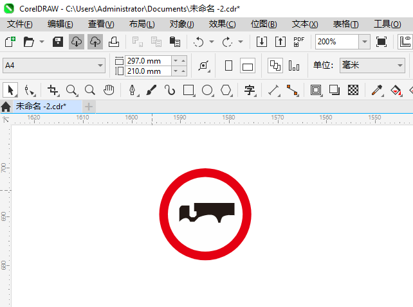Viewport: 413px width, 307px height.
Task: Select landscape page orientation
Action: point(248,66)
